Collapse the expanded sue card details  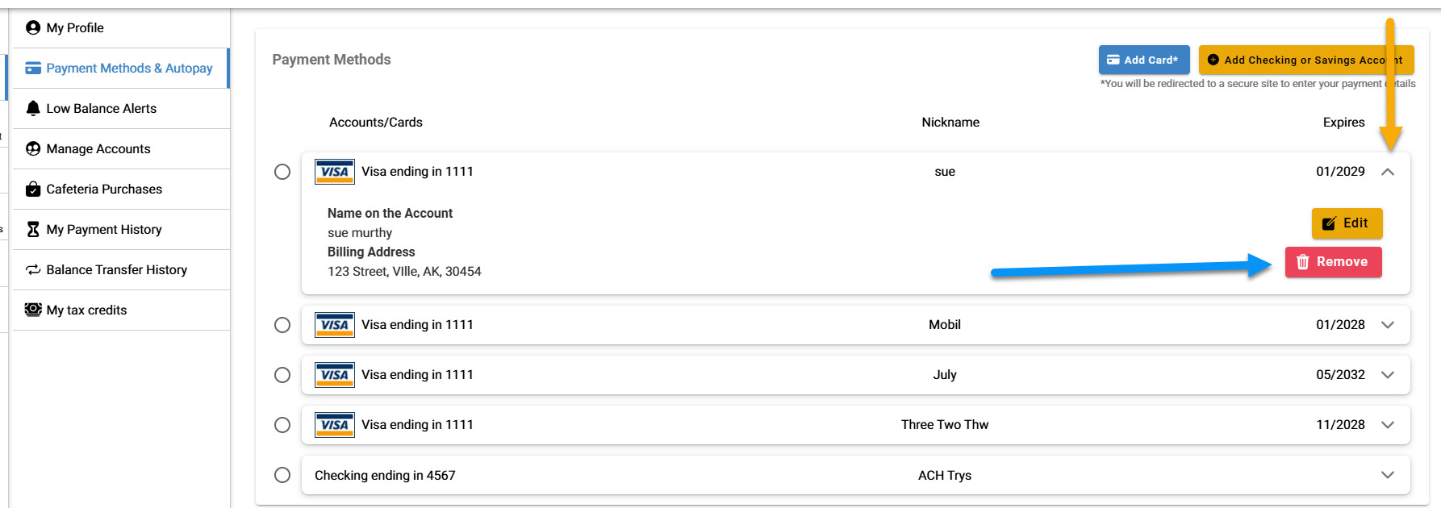pyautogui.click(x=1388, y=172)
